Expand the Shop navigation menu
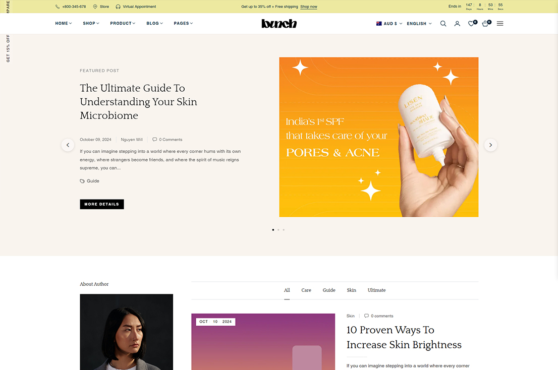Viewport: 558px width, 370px height. click(x=91, y=24)
